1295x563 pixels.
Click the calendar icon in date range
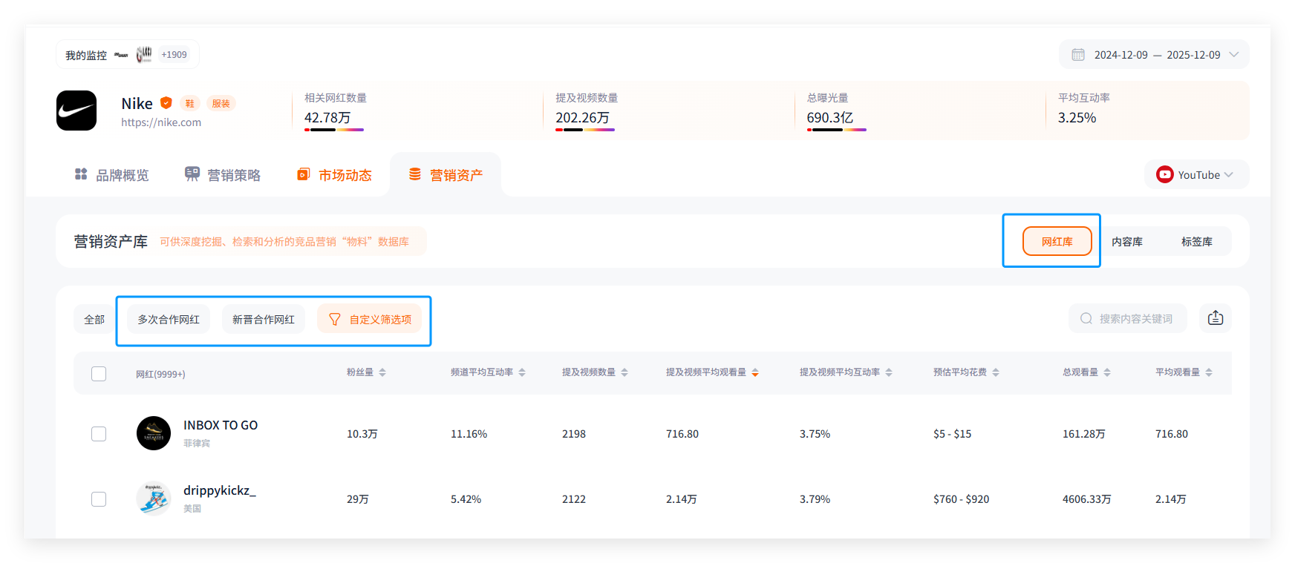click(x=1077, y=55)
